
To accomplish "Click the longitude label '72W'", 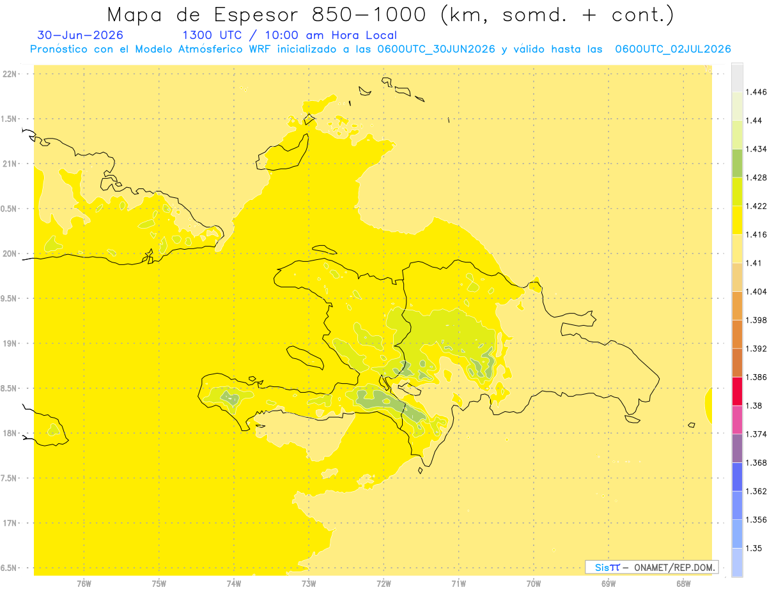I will point(383,583).
